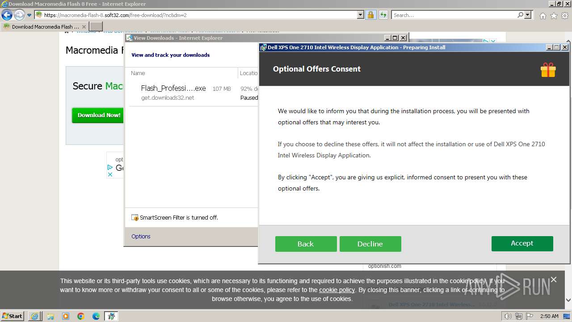Open the IE Tools gear icon
This screenshot has width=572, height=322.
[565, 16]
